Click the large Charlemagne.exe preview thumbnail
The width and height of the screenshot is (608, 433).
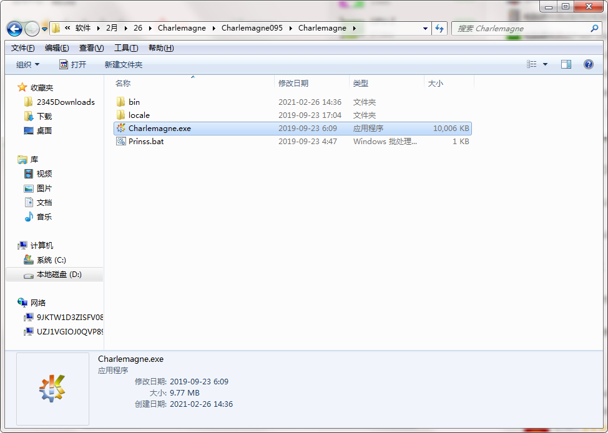[52, 389]
